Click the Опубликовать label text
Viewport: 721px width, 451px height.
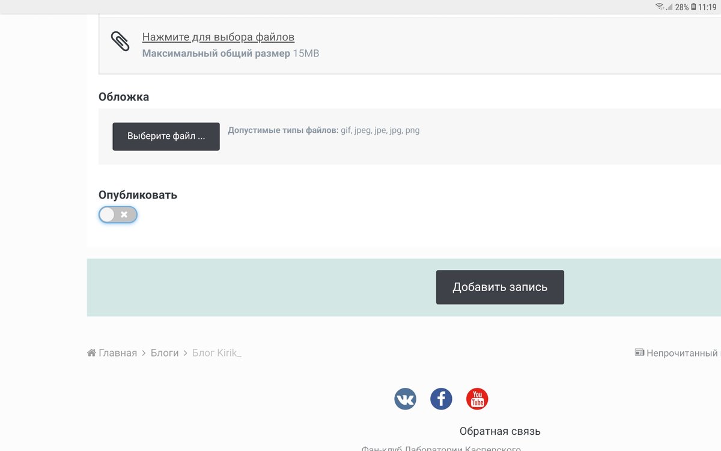(138, 195)
